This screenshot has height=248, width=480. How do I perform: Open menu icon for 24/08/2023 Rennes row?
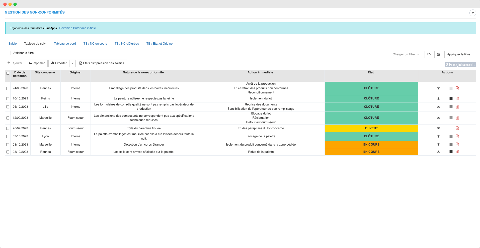pyautogui.click(x=451, y=88)
